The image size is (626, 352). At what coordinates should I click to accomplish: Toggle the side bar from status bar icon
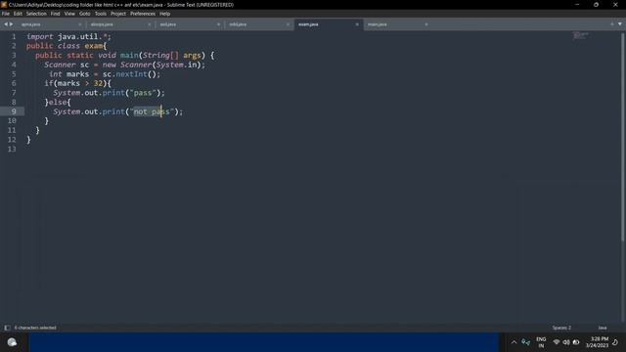[7, 328]
